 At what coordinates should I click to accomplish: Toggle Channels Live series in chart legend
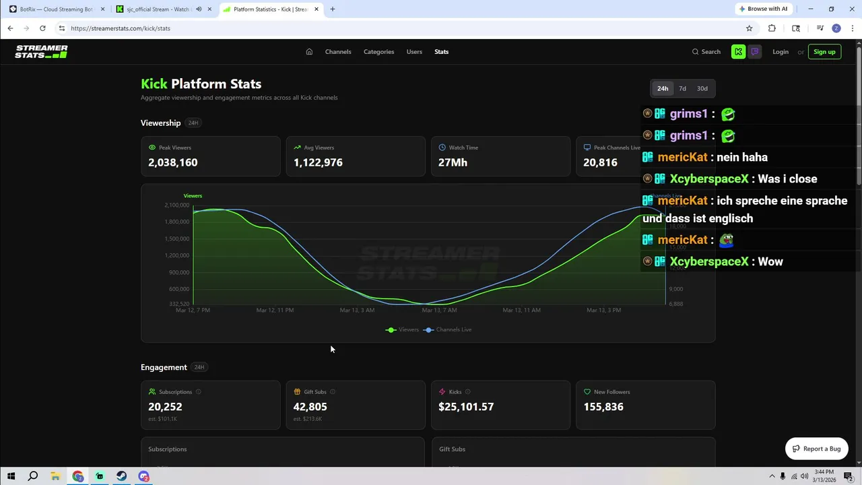coord(447,329)
